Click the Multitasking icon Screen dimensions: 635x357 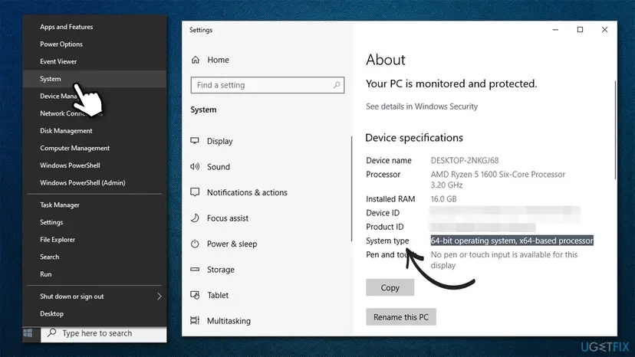195,320
